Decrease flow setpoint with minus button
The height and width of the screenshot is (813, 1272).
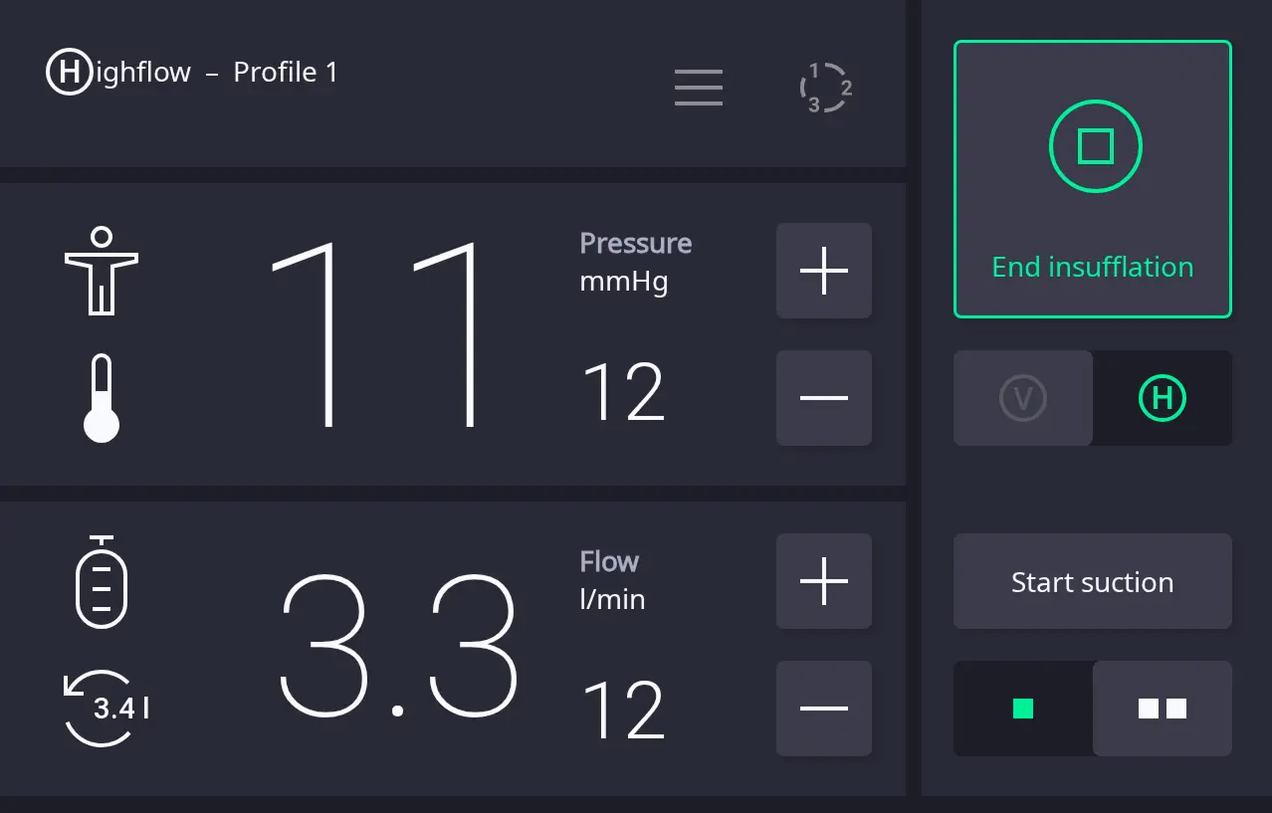824,709
